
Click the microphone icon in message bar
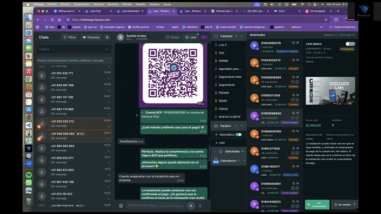coord(200,206)
